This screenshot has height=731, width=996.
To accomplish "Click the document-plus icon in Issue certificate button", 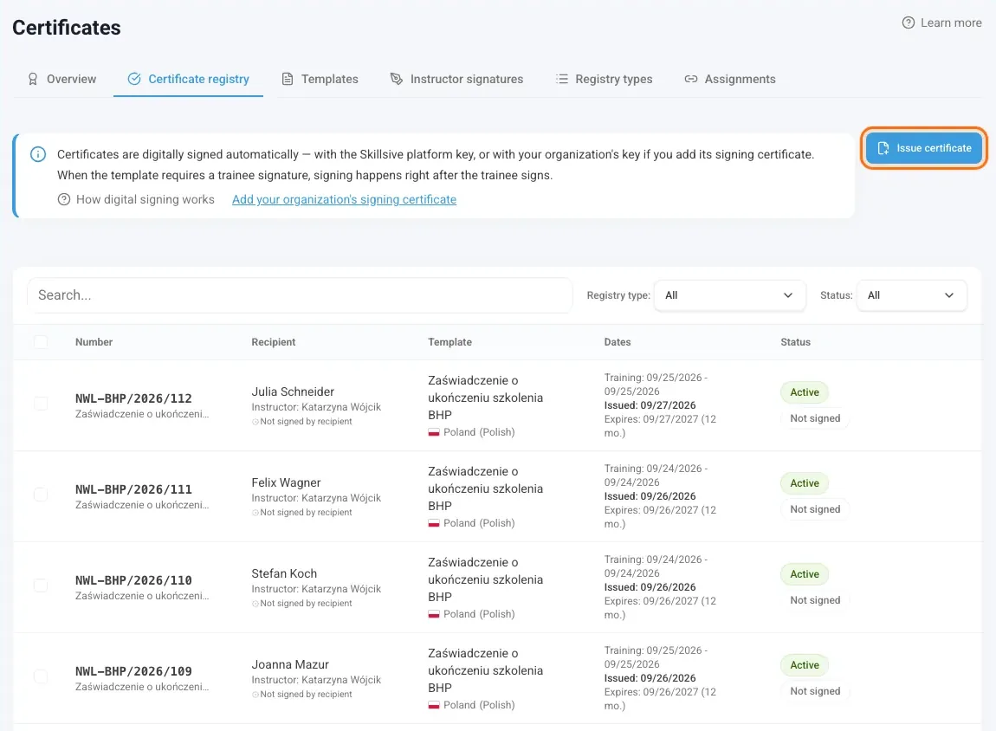I will click(x=883, y=148).
